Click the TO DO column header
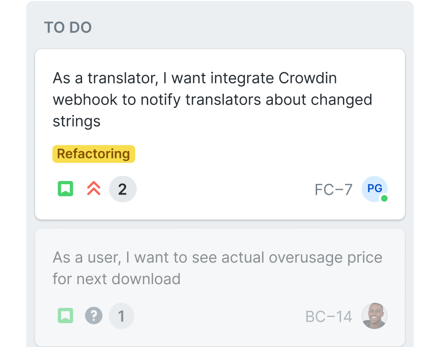 point(68,27)
